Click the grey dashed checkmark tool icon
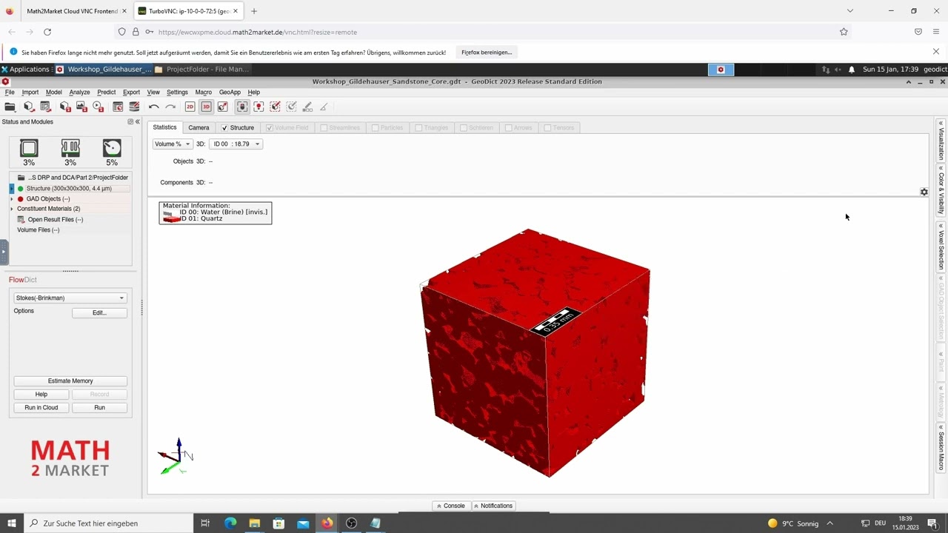The width and height of the screenshot is (948, 533). pos(291,107)
